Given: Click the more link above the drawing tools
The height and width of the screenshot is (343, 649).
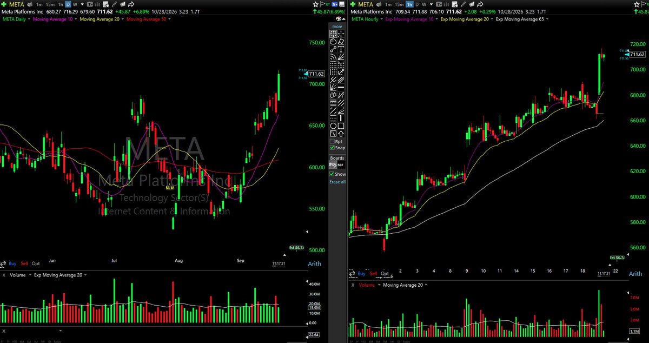Looking at the screenshot, I should point(337,26).
